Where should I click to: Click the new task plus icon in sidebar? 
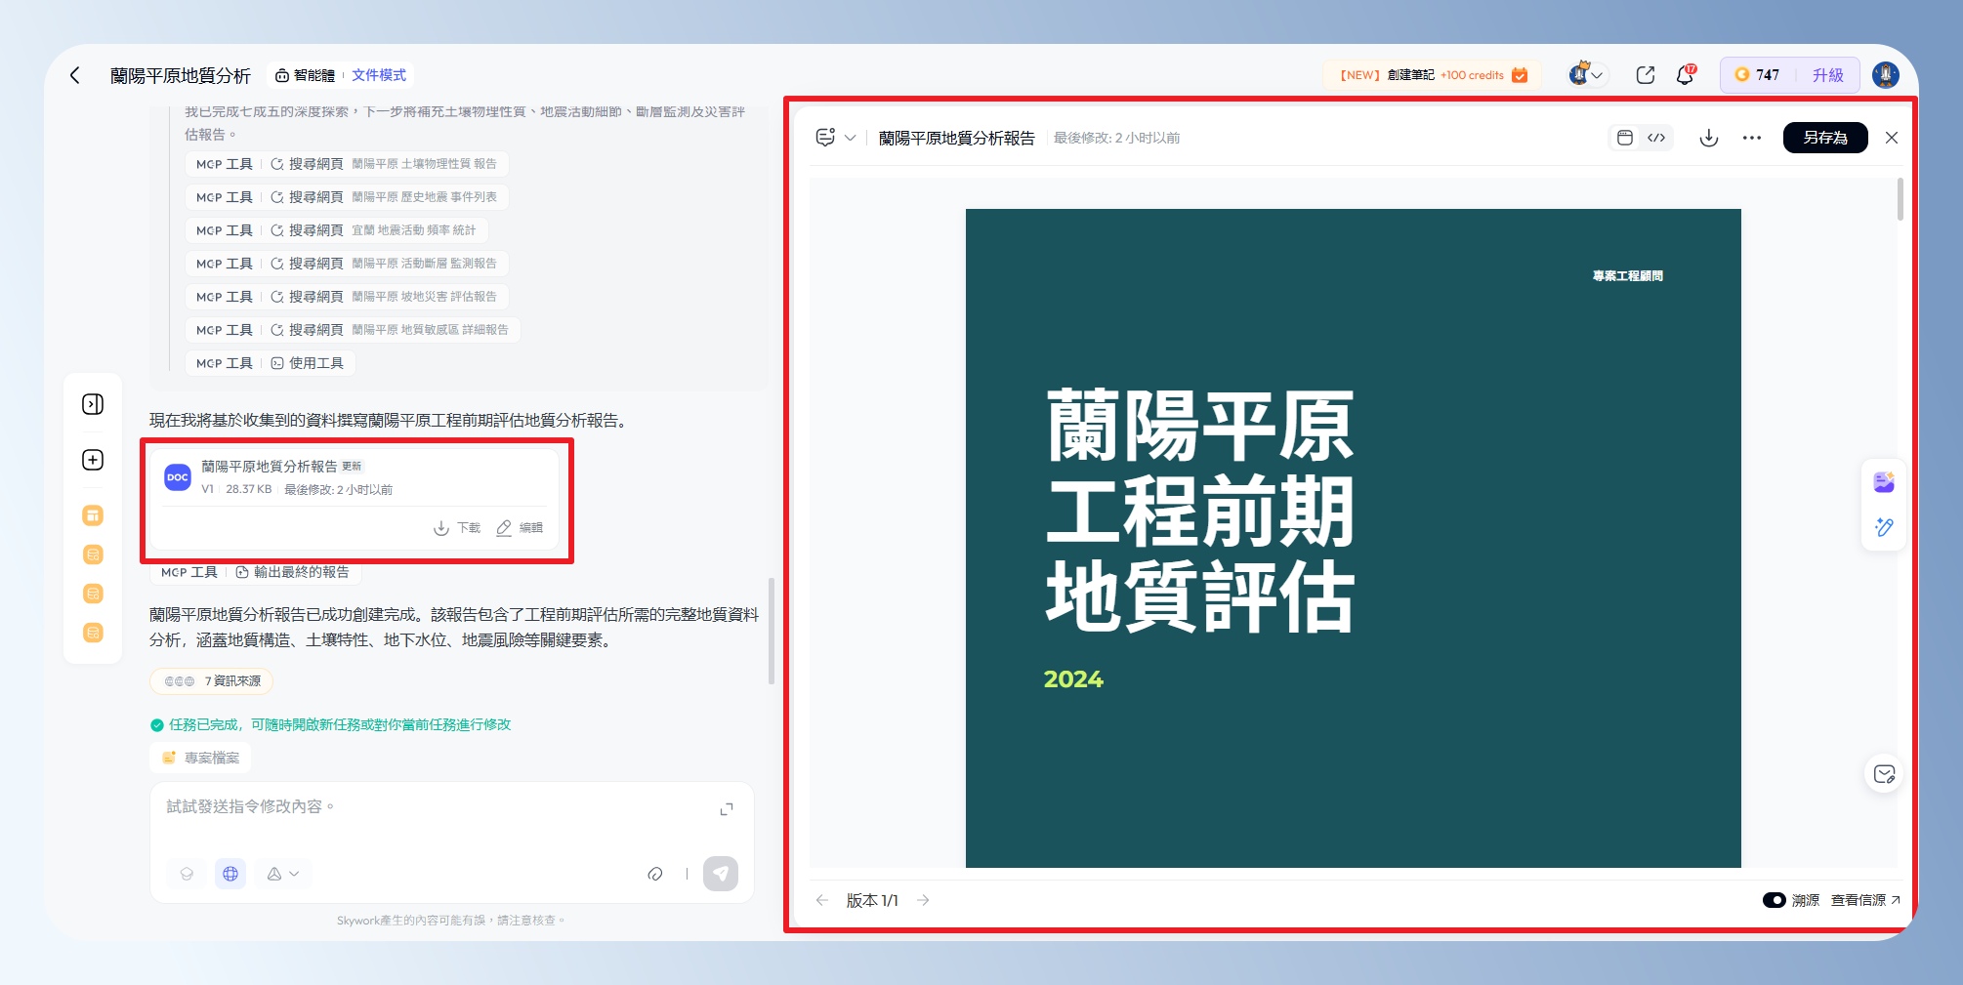tap(93, 460)
